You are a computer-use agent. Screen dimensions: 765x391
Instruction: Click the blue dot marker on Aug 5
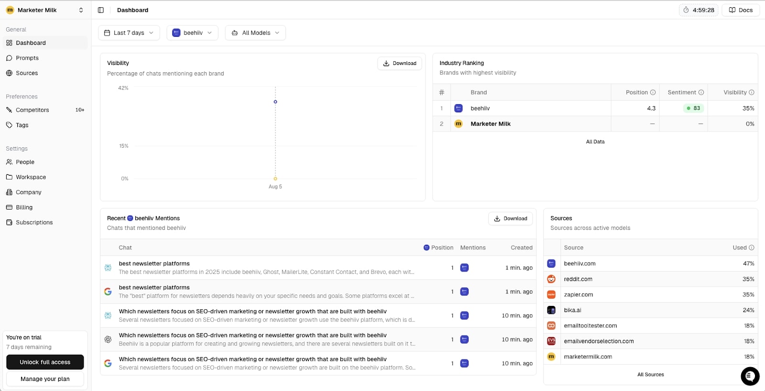pos(275,102)
